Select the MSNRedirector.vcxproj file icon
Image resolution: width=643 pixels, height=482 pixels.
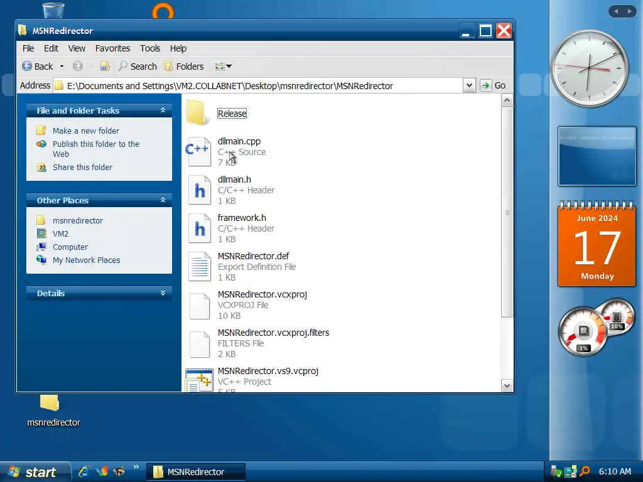200,306
